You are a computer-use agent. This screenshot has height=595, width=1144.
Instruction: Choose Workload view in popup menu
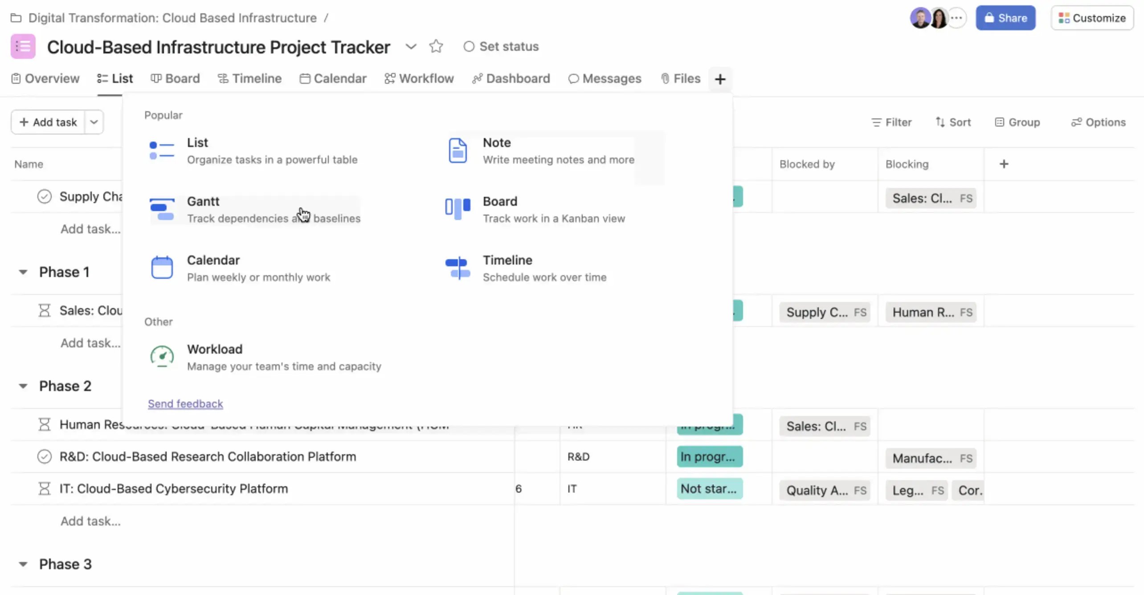point(265,357)
